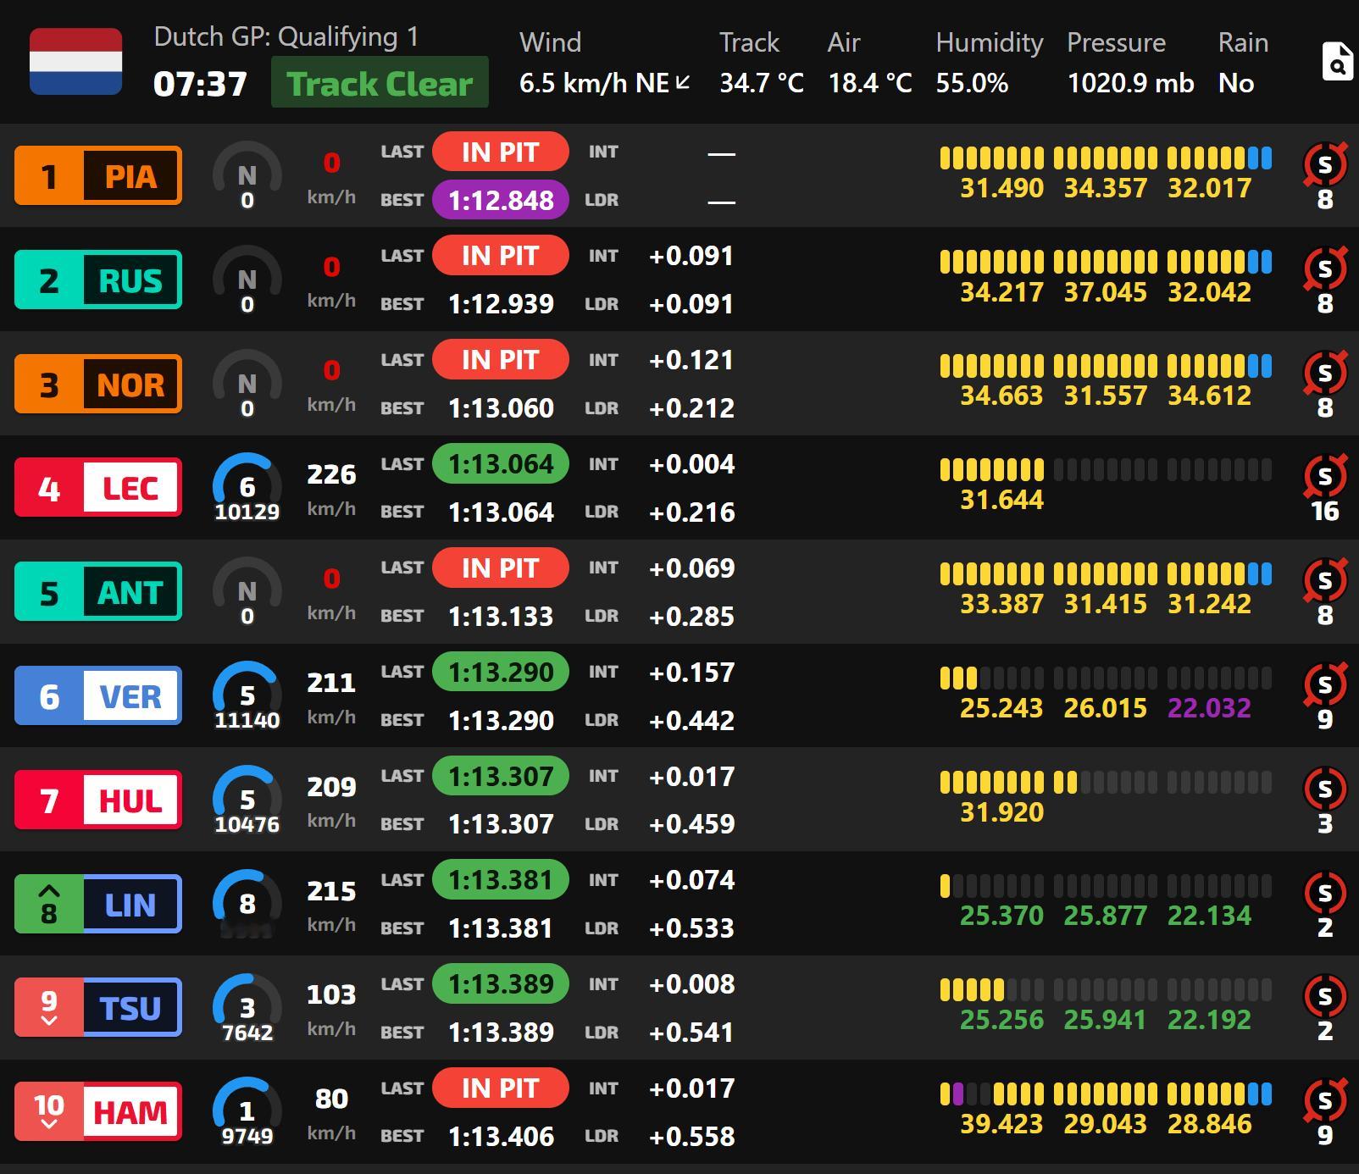Click VER's green last lap 1:13.290
Image resolution: width=1359 pixels, height=1174 pixels.
point(501,672)
